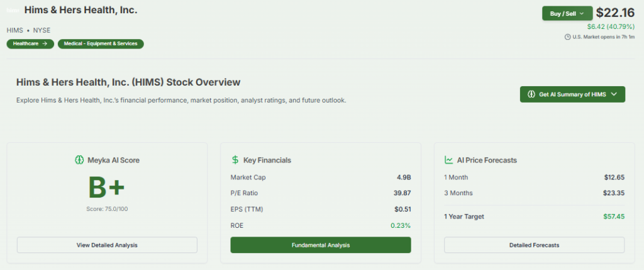Click the Meyka AI Score heading

pos(113,160)
